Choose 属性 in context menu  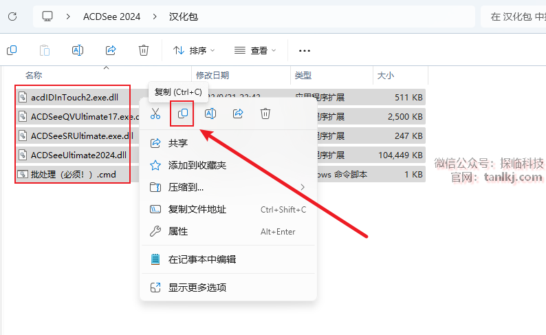[228, 231]
